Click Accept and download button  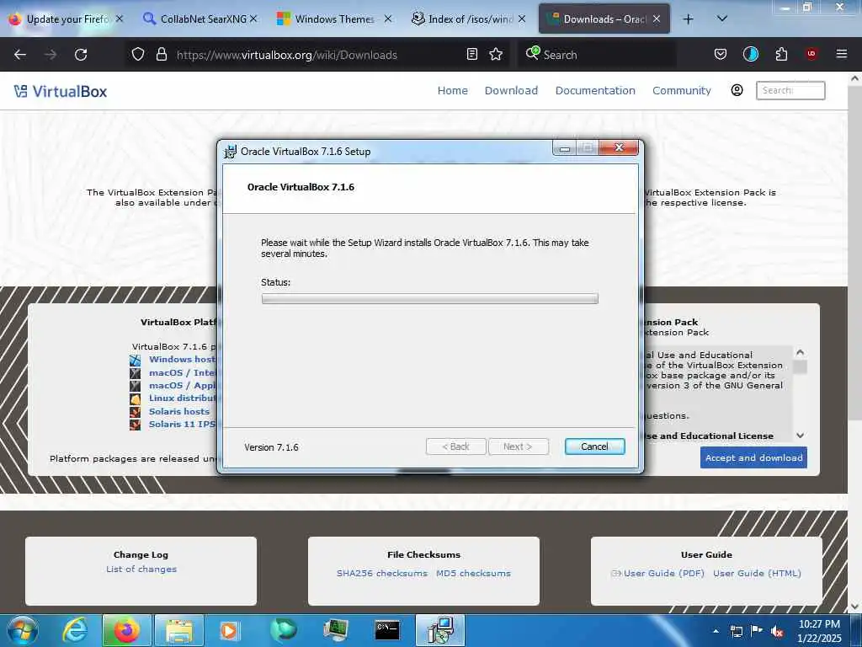(753, 457)
